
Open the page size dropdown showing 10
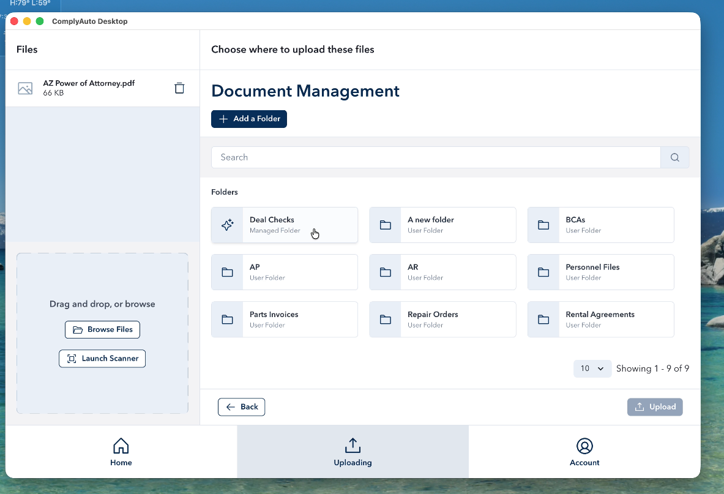[592, 369]
